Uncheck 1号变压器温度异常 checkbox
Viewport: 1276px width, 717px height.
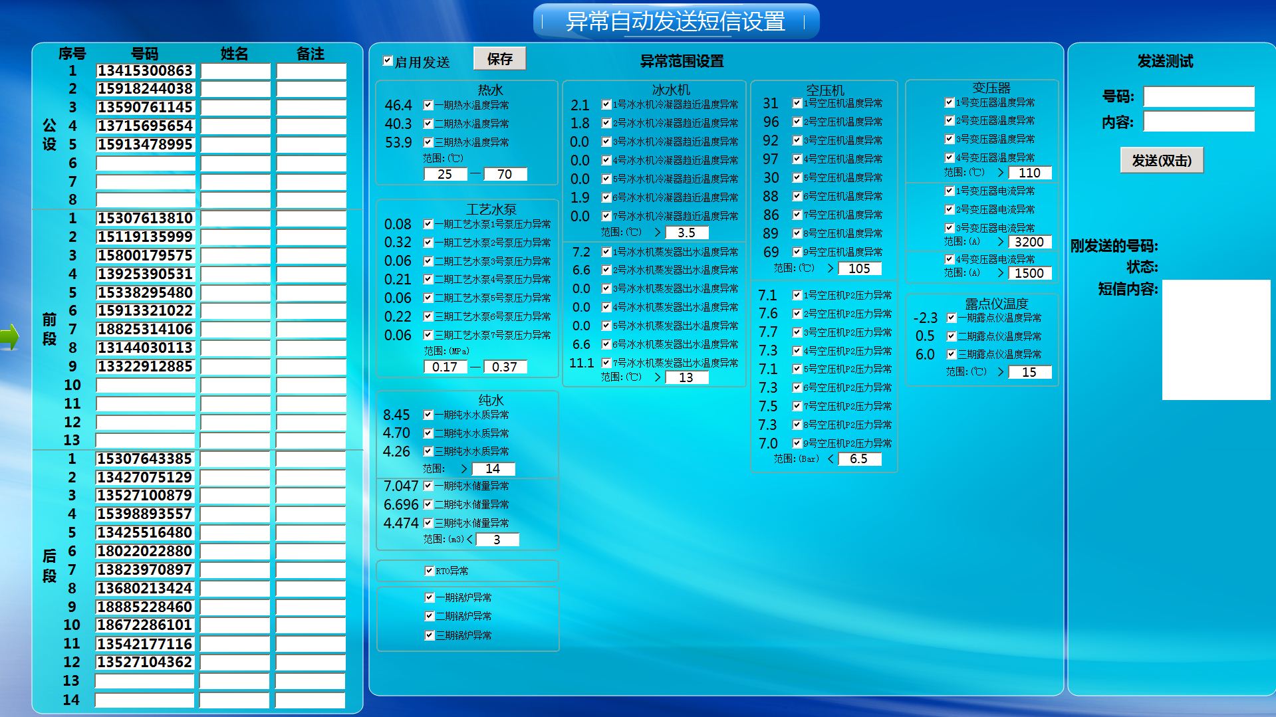click(x=950, y=102)
